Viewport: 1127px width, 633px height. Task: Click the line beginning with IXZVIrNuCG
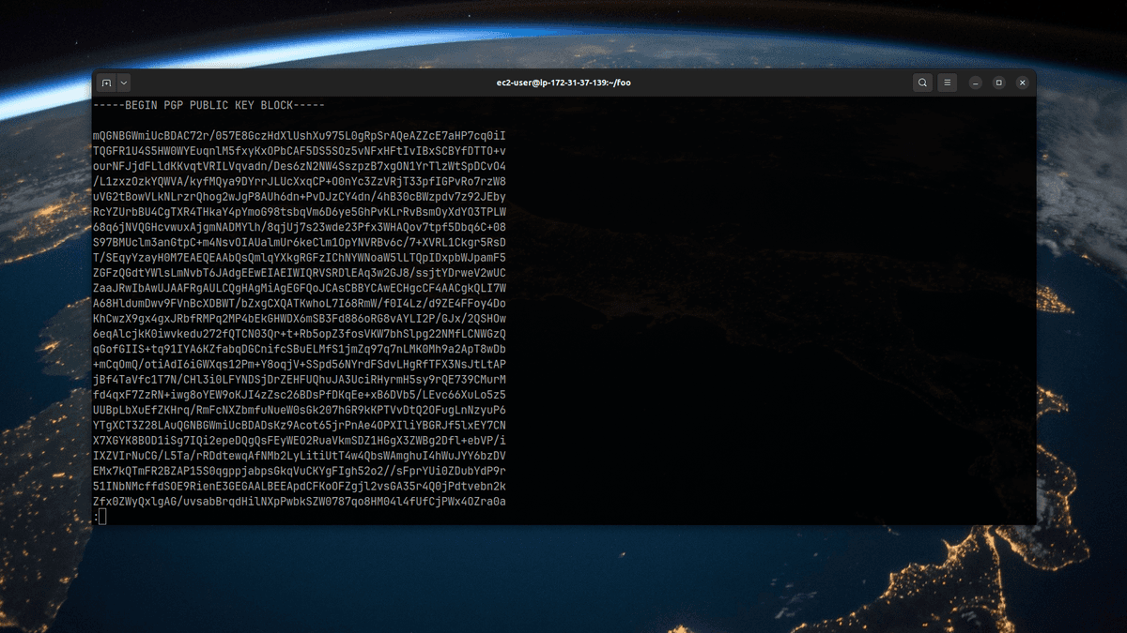pyautogui.click(x=299, y=456)
